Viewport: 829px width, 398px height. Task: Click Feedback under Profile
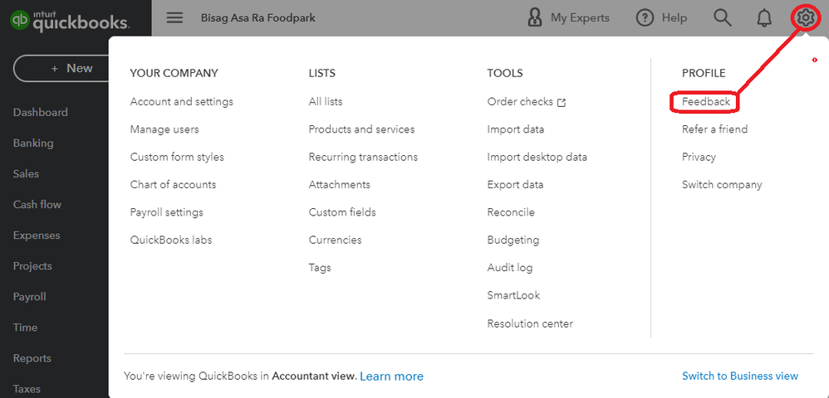[706, 101]
